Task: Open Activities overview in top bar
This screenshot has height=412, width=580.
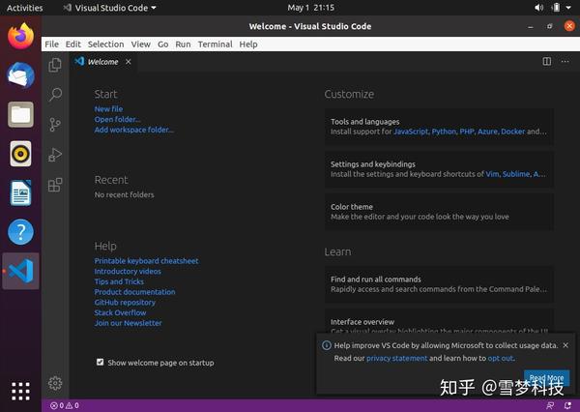Action: [x=25, y=8]
